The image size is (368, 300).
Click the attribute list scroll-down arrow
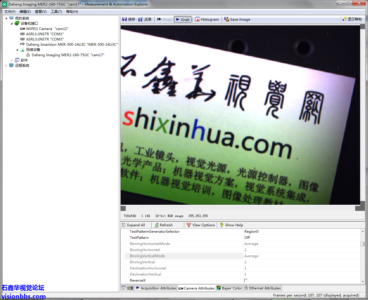363,282
